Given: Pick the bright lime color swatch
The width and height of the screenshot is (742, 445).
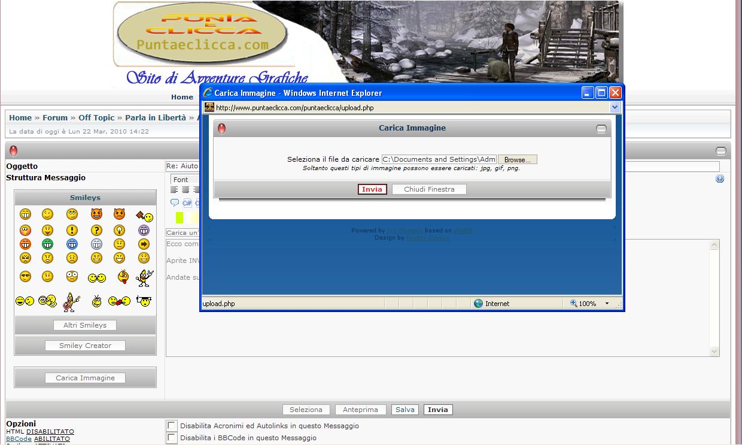Looking at the screenshot, I should (180, 217).
